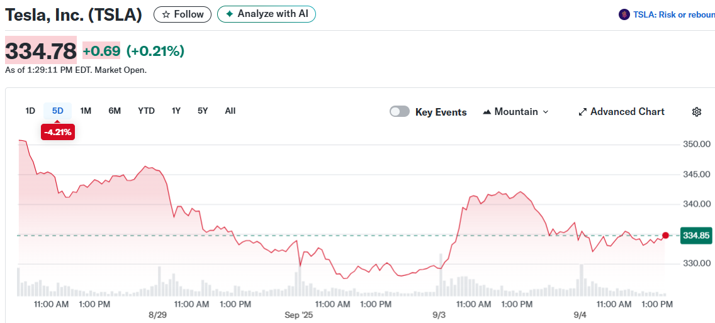Click the 340.00 axis label
Viewport: 715px width, 323px height.
pyautogui.click(x=697, y=204)
